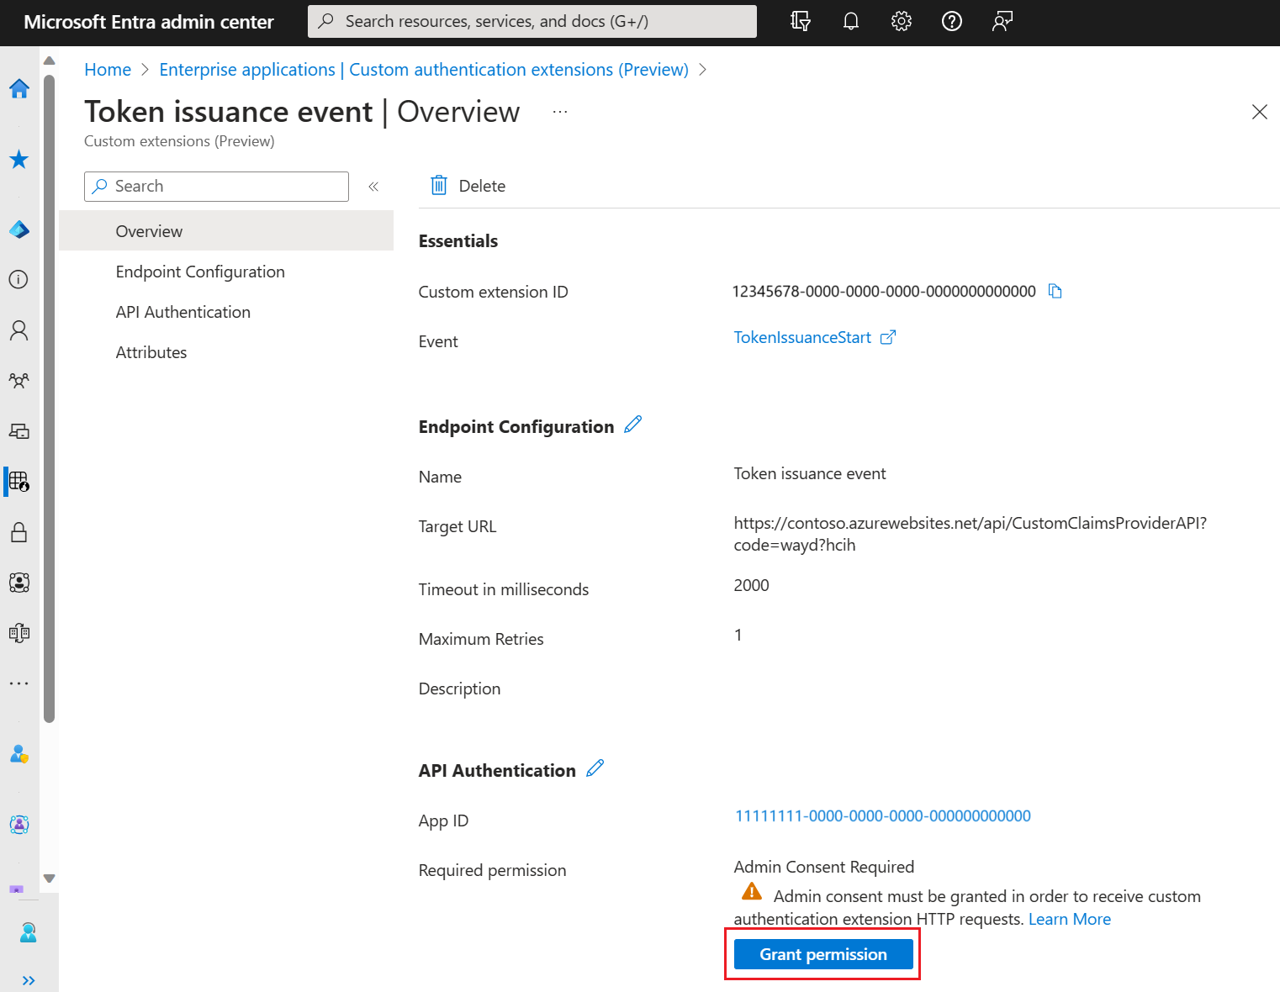The width and height of the screenshot is (1280, 992).
Task: Click the Delete trash button
Action: tap(468, 186)
